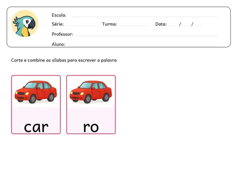Click the 'Professor:' label
237x189 pixels.
click(x=62, y=34)
